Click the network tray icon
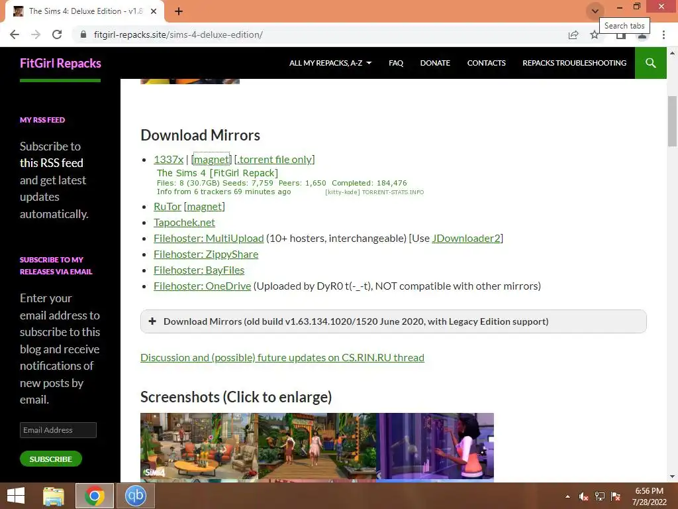 (x=600, y=496)
